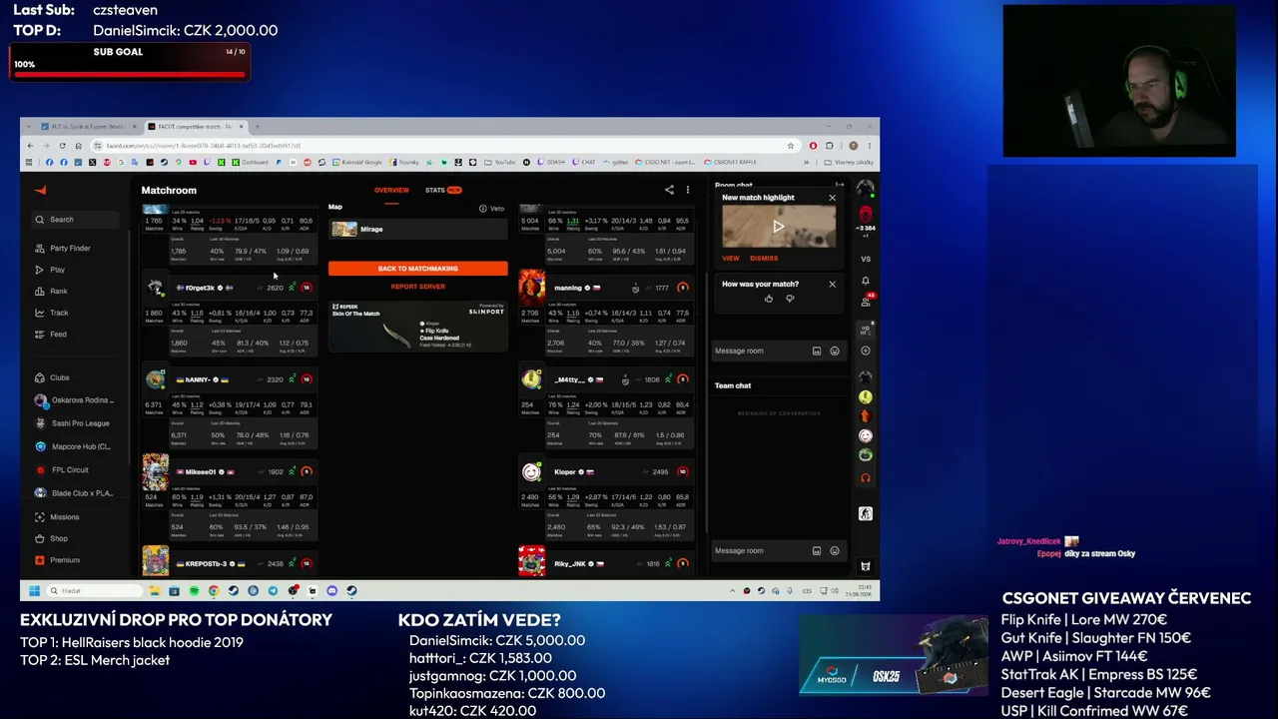The width and height of the screenshot is (1278, 719).
Task: Click the Windows Start button
Action: [34, 590]
